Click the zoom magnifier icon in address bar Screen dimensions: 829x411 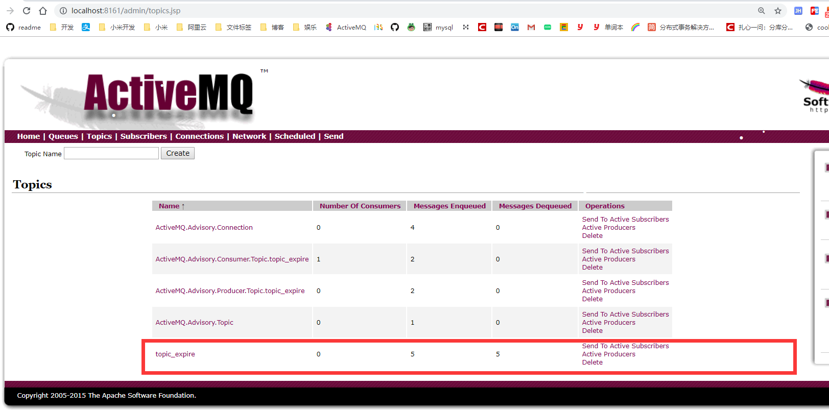(x=762, y=11)
